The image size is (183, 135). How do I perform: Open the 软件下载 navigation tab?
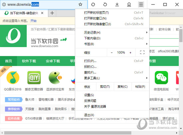pos(29,61)
